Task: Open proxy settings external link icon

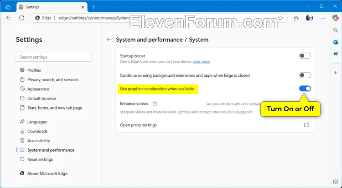Action: coord(306,125)
